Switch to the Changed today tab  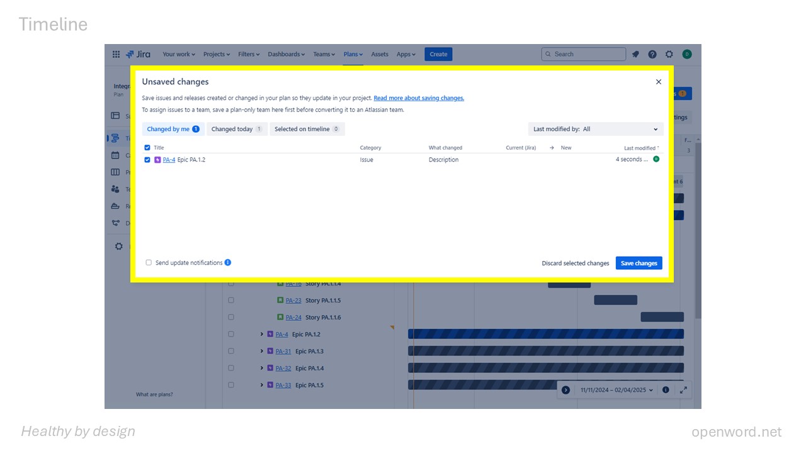click(237, 129)
